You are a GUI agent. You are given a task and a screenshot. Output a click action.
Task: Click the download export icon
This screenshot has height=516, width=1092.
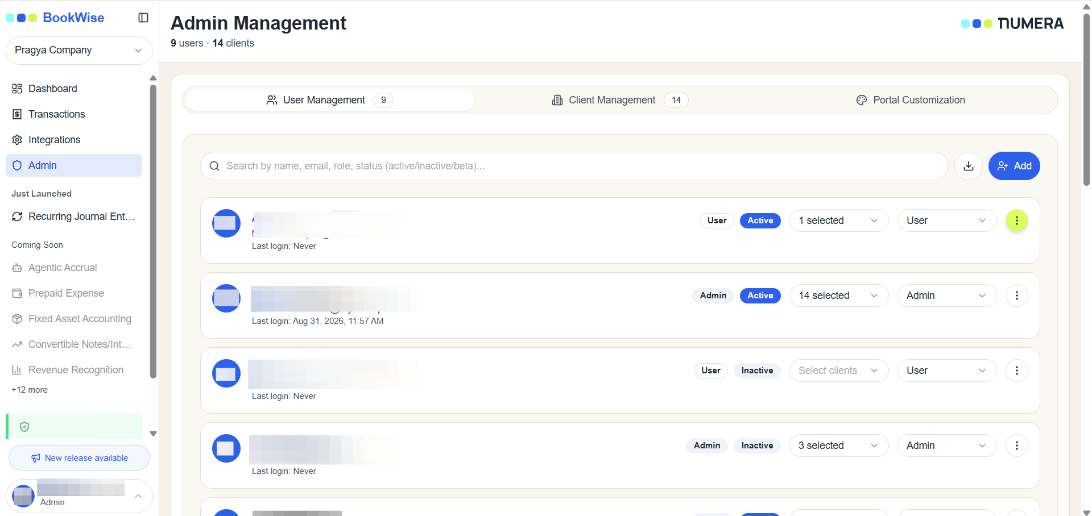(x=969, y=166)
